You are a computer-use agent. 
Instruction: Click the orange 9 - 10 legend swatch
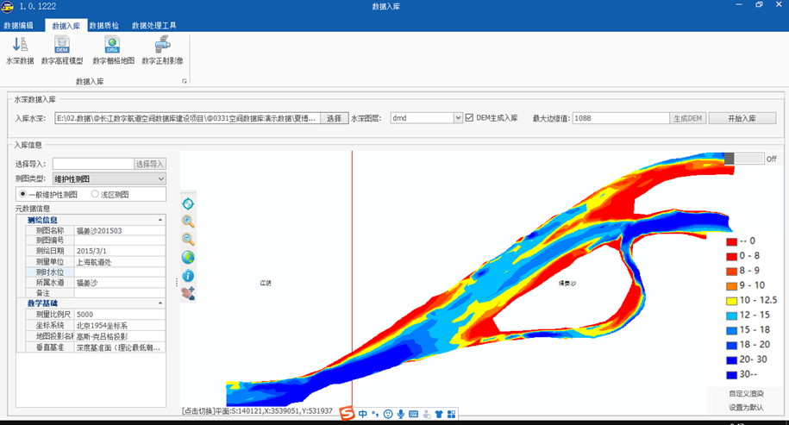point(731,286)
